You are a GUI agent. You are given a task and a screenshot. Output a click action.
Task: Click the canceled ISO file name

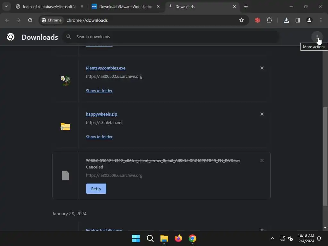click(x=163, y=161)
